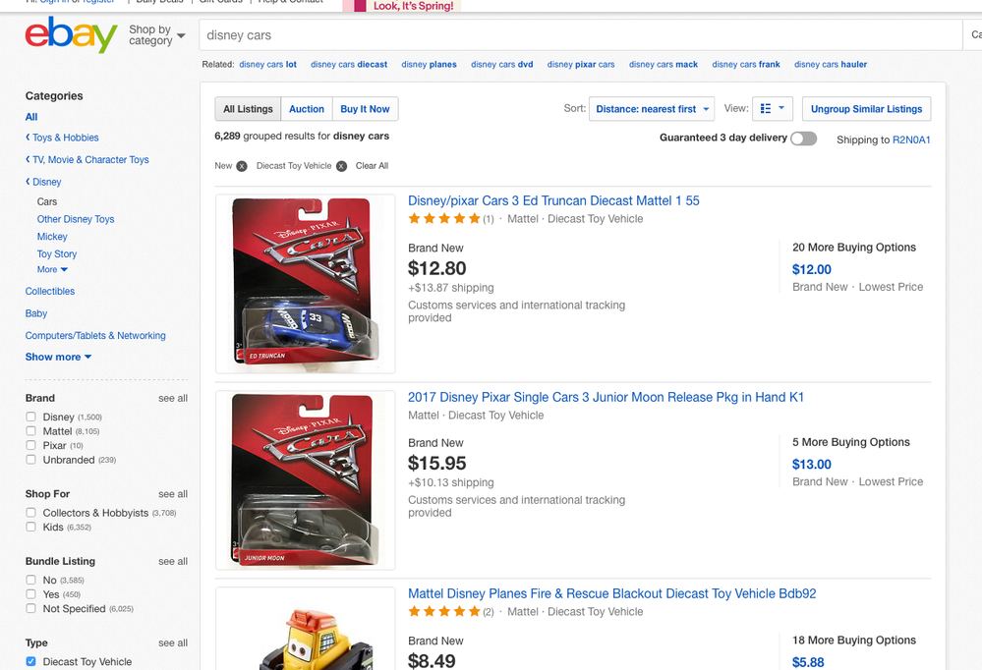982x670 pixels.
Task: Switch to the Auction tab
Action: (x=306, y=109)
